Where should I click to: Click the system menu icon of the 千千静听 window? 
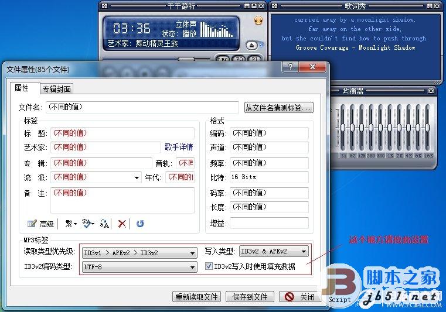click(105, 6)
